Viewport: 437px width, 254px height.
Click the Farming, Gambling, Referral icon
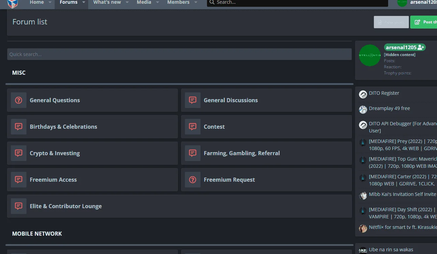click(x=193, y=153)
